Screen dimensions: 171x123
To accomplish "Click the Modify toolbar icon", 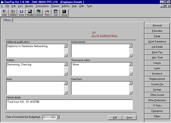I will pyautogui.click(x=30, y=13).
